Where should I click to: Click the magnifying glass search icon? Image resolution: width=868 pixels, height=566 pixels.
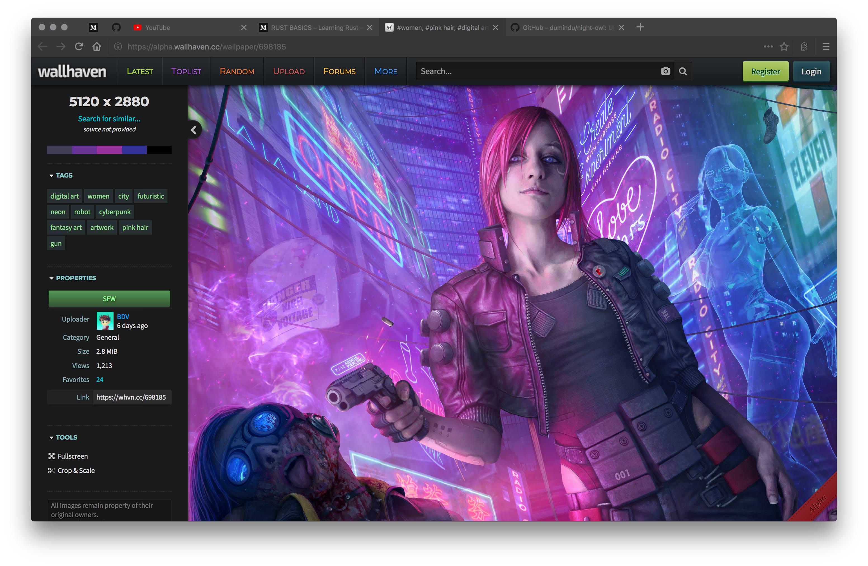coord(683,71)
